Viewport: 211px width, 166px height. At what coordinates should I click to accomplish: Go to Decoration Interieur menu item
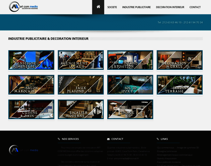point(170,7)
